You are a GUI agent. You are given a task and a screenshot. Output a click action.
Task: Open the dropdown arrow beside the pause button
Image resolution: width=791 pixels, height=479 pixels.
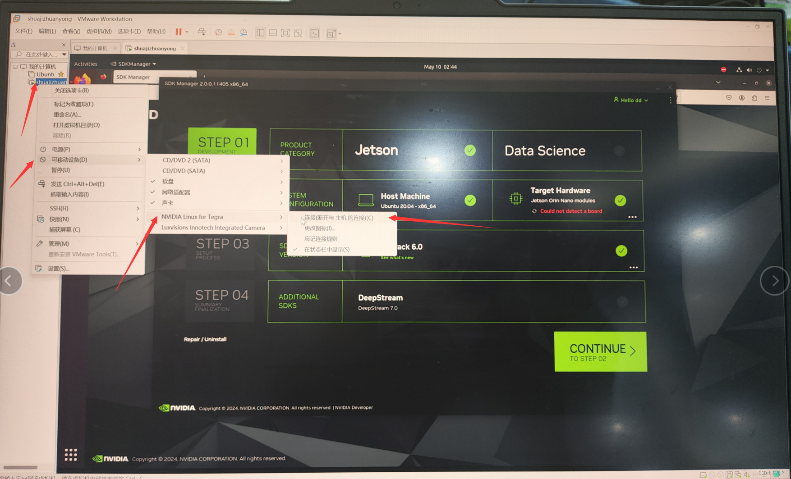pyautogui.click(x=187, y=32)
